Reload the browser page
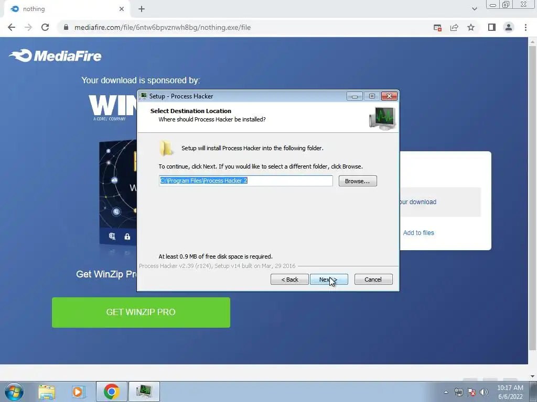Viewport: 537px width, 402px height. point(45,27)
